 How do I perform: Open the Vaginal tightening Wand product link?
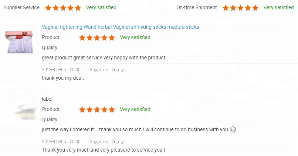(x=121, y=27)
